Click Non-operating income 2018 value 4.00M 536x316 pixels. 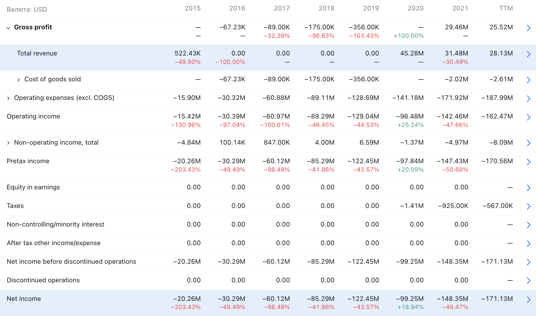click(325, 143)
